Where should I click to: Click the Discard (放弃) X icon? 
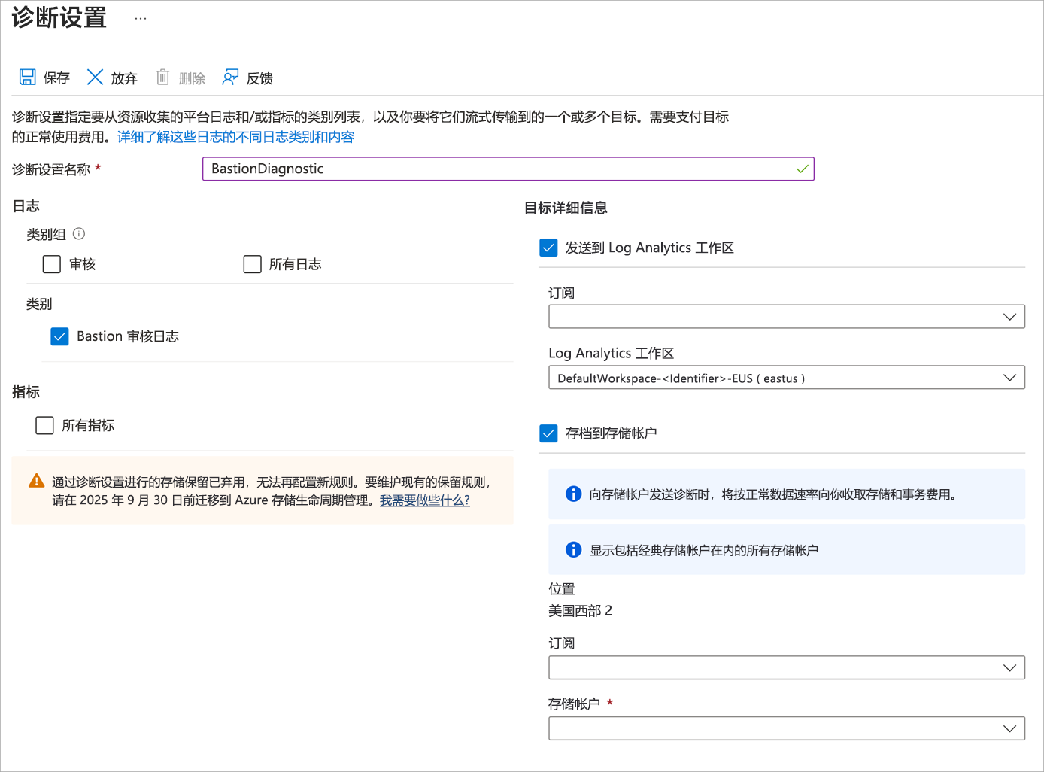[95, 77]
